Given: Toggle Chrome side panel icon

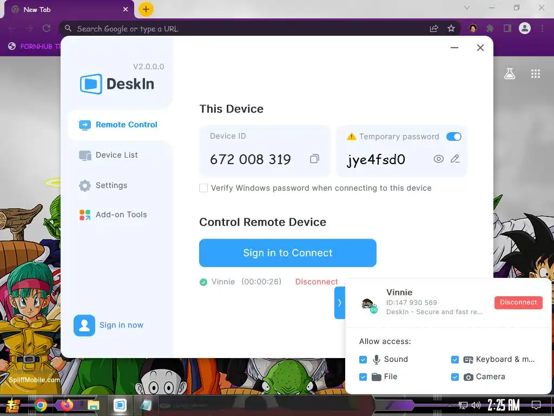Looking at the screenshot, I should click(x=507, y=28).
